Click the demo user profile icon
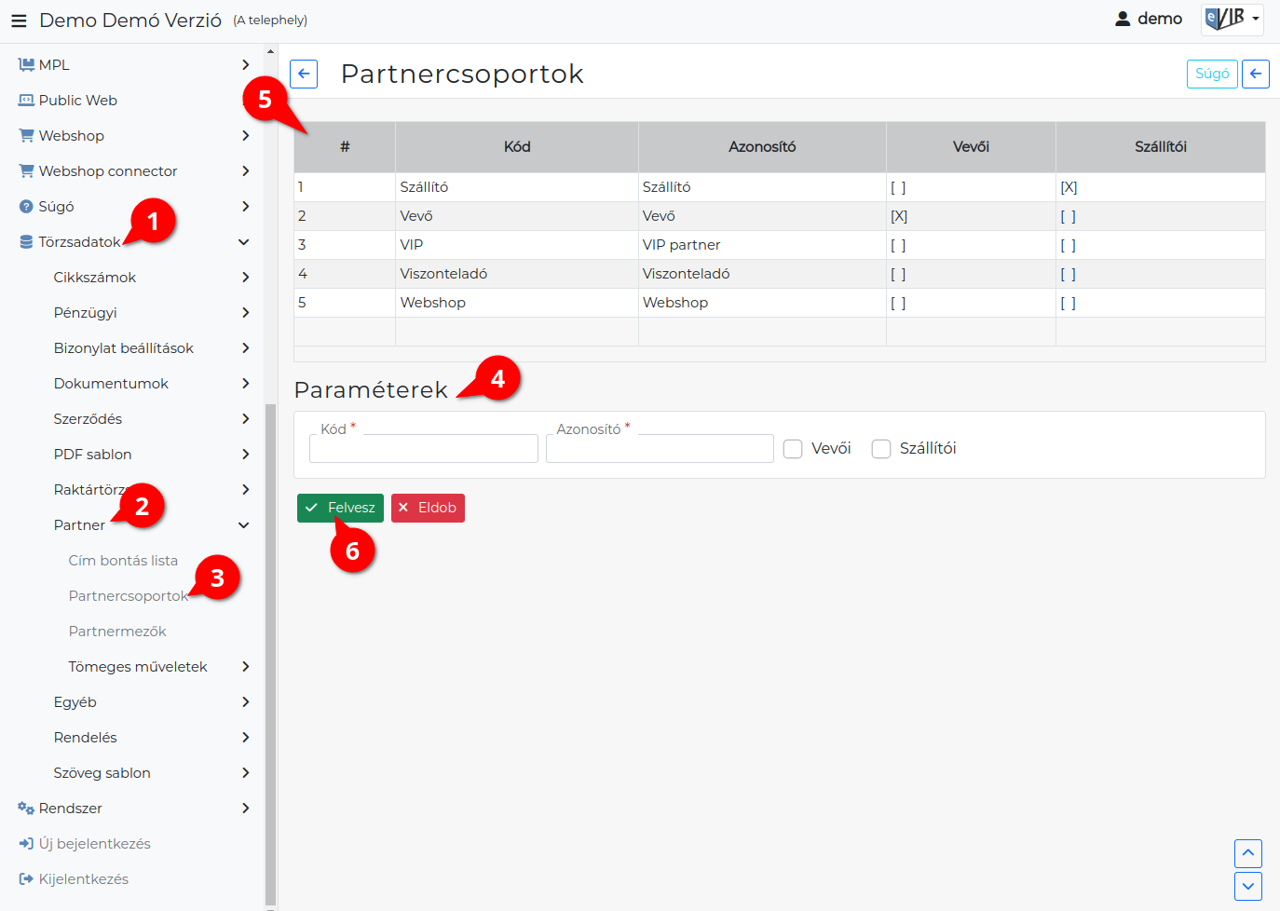Viewport: 1280px width, 911px height. click(x=1123, y=19)
